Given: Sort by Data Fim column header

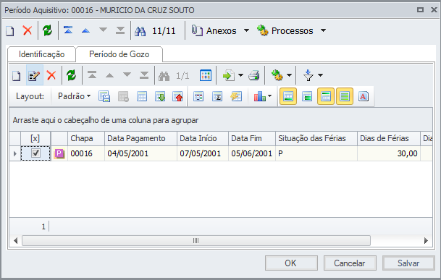Looking at the screenshot, I should click(252, 138).
